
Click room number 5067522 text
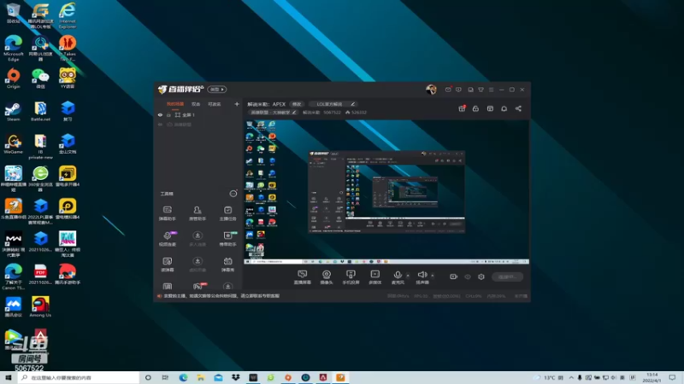point(332,113)
